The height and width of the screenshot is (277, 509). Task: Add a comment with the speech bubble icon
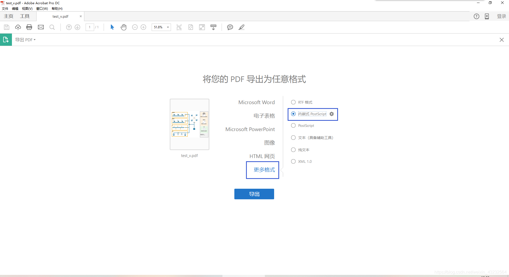point(230,27)
